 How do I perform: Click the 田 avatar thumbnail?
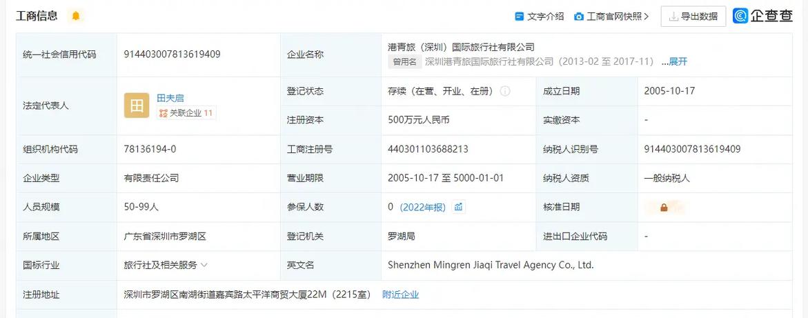137,106
